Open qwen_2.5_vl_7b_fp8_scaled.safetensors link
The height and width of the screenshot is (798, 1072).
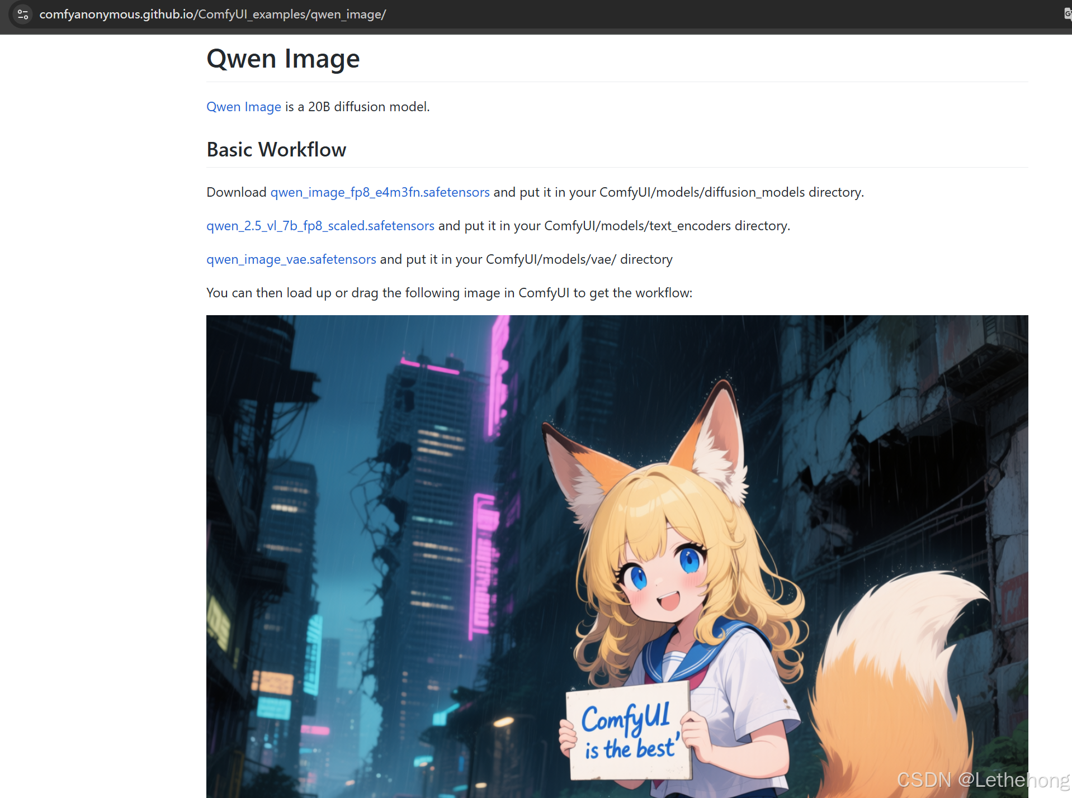tap(320, 226)
